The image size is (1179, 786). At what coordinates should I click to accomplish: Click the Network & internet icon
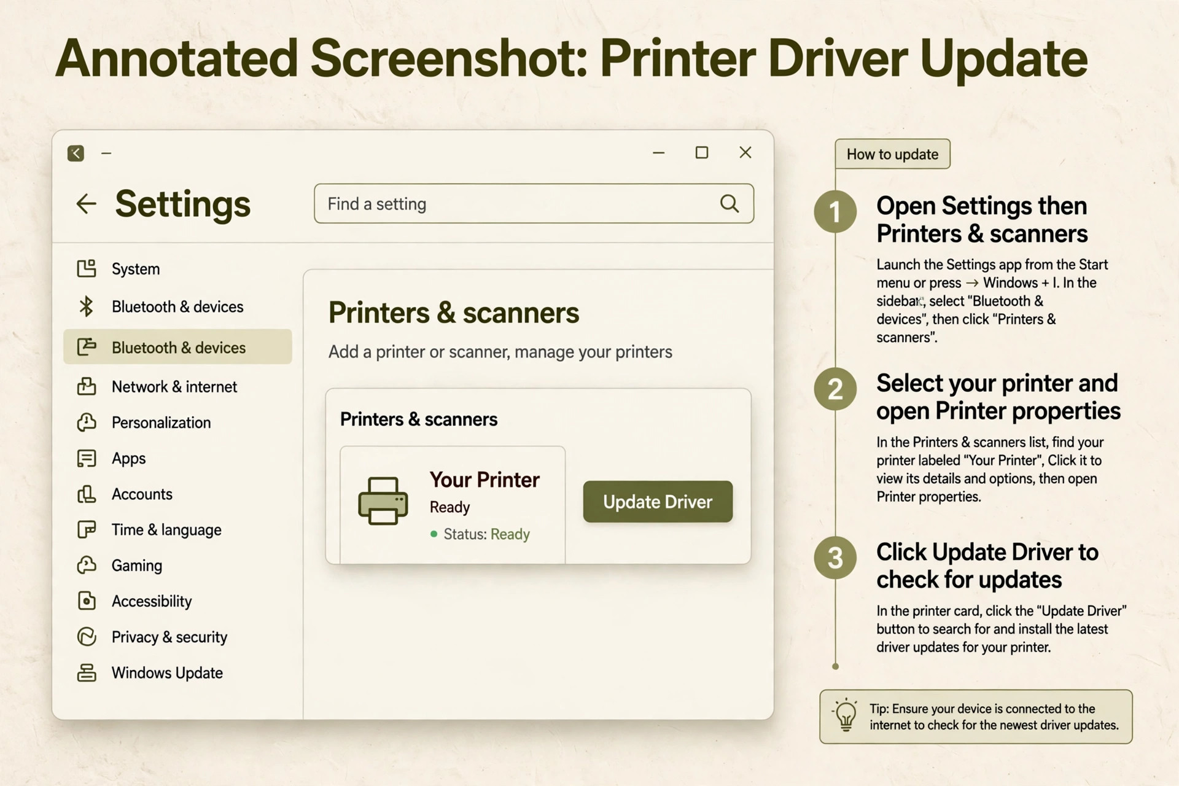(87, 386)
